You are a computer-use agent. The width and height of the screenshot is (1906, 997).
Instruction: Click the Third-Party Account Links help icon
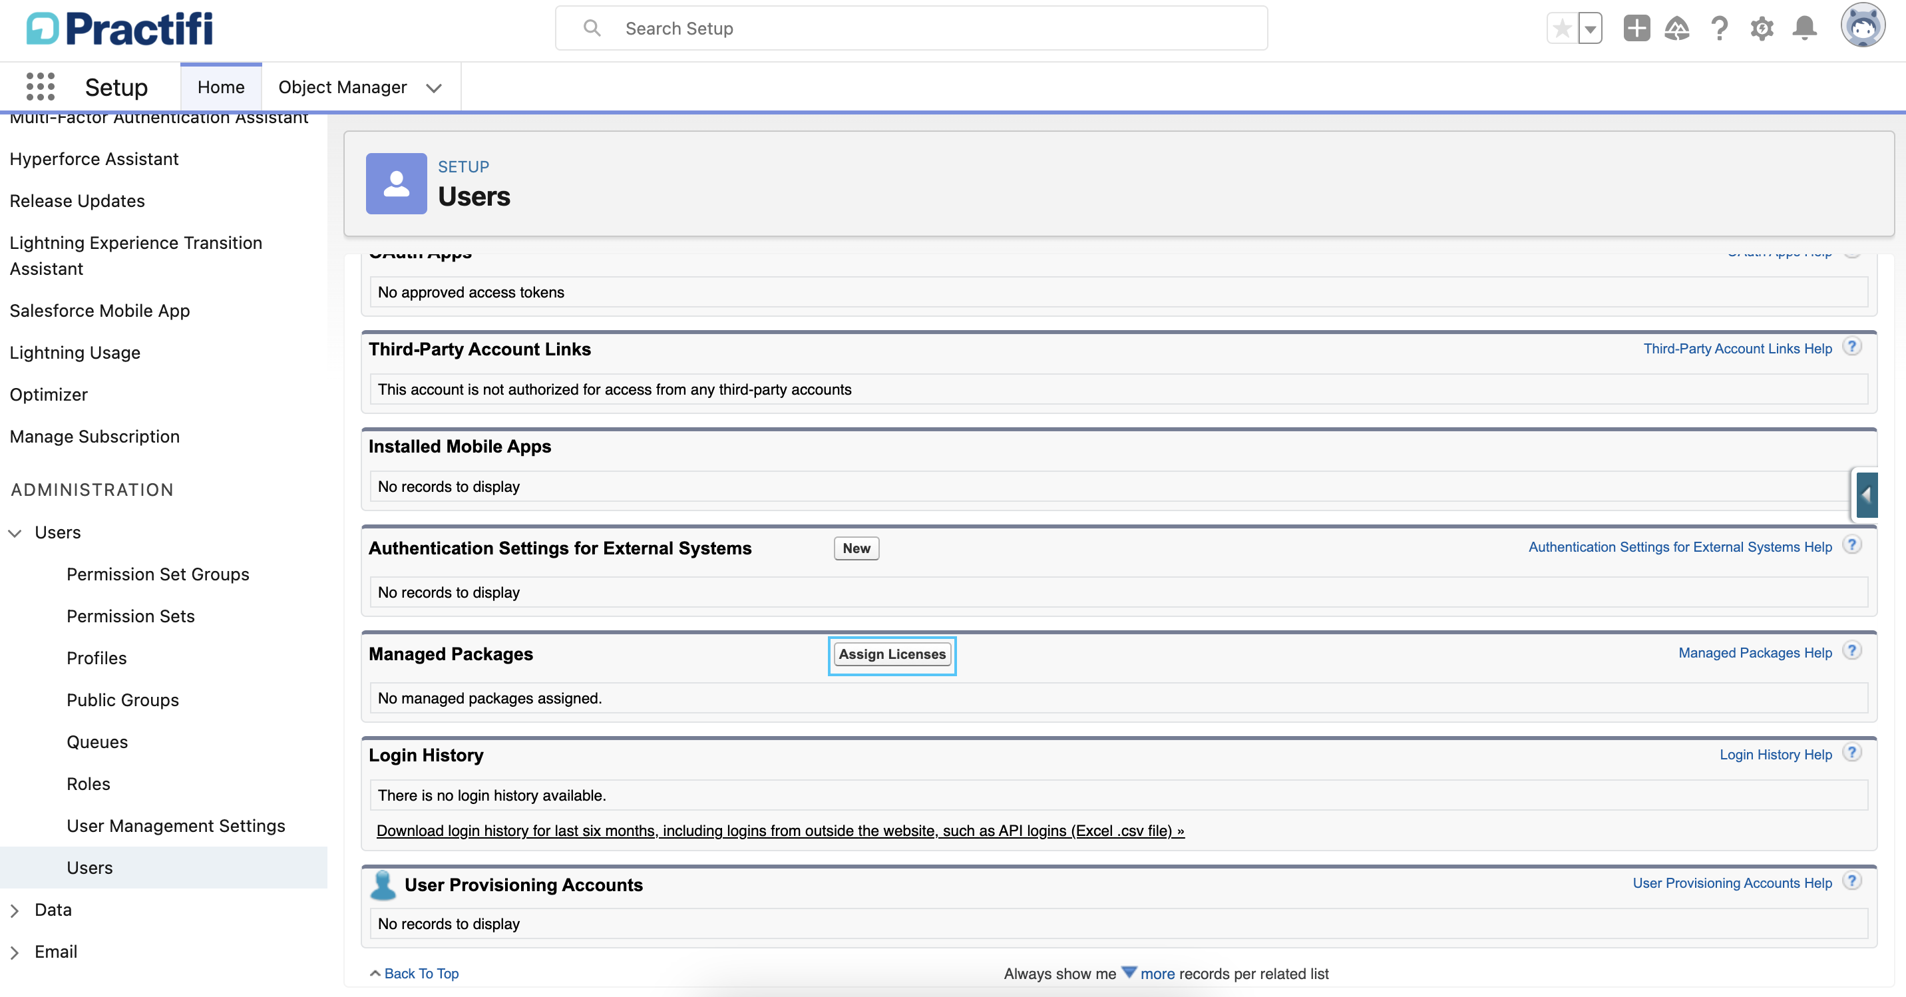(x=1852, y=346)
